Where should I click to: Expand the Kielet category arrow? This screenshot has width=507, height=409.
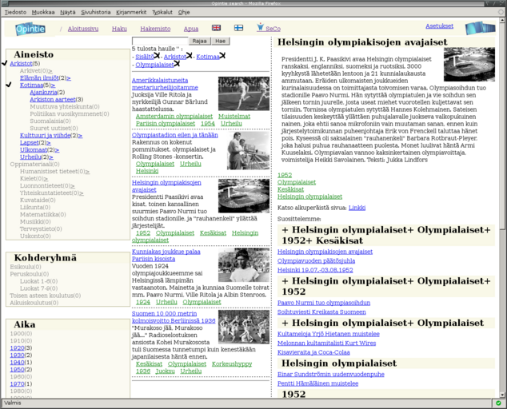pyautogui.click(x=46, y=179)
